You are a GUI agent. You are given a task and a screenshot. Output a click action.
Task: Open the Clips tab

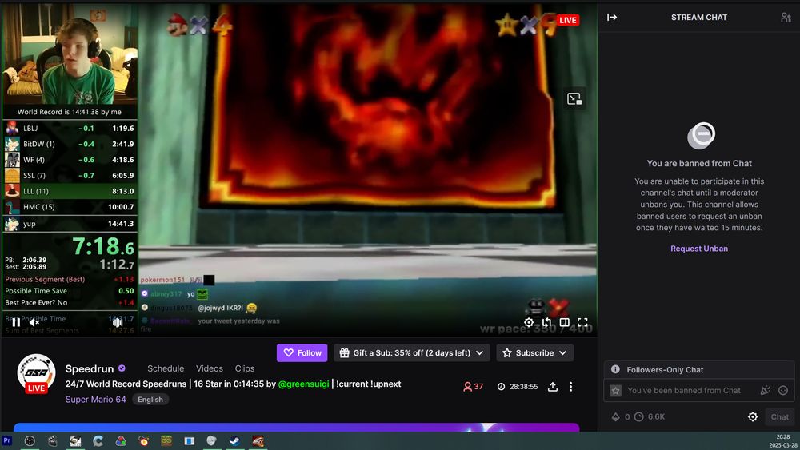click(244, 368)
